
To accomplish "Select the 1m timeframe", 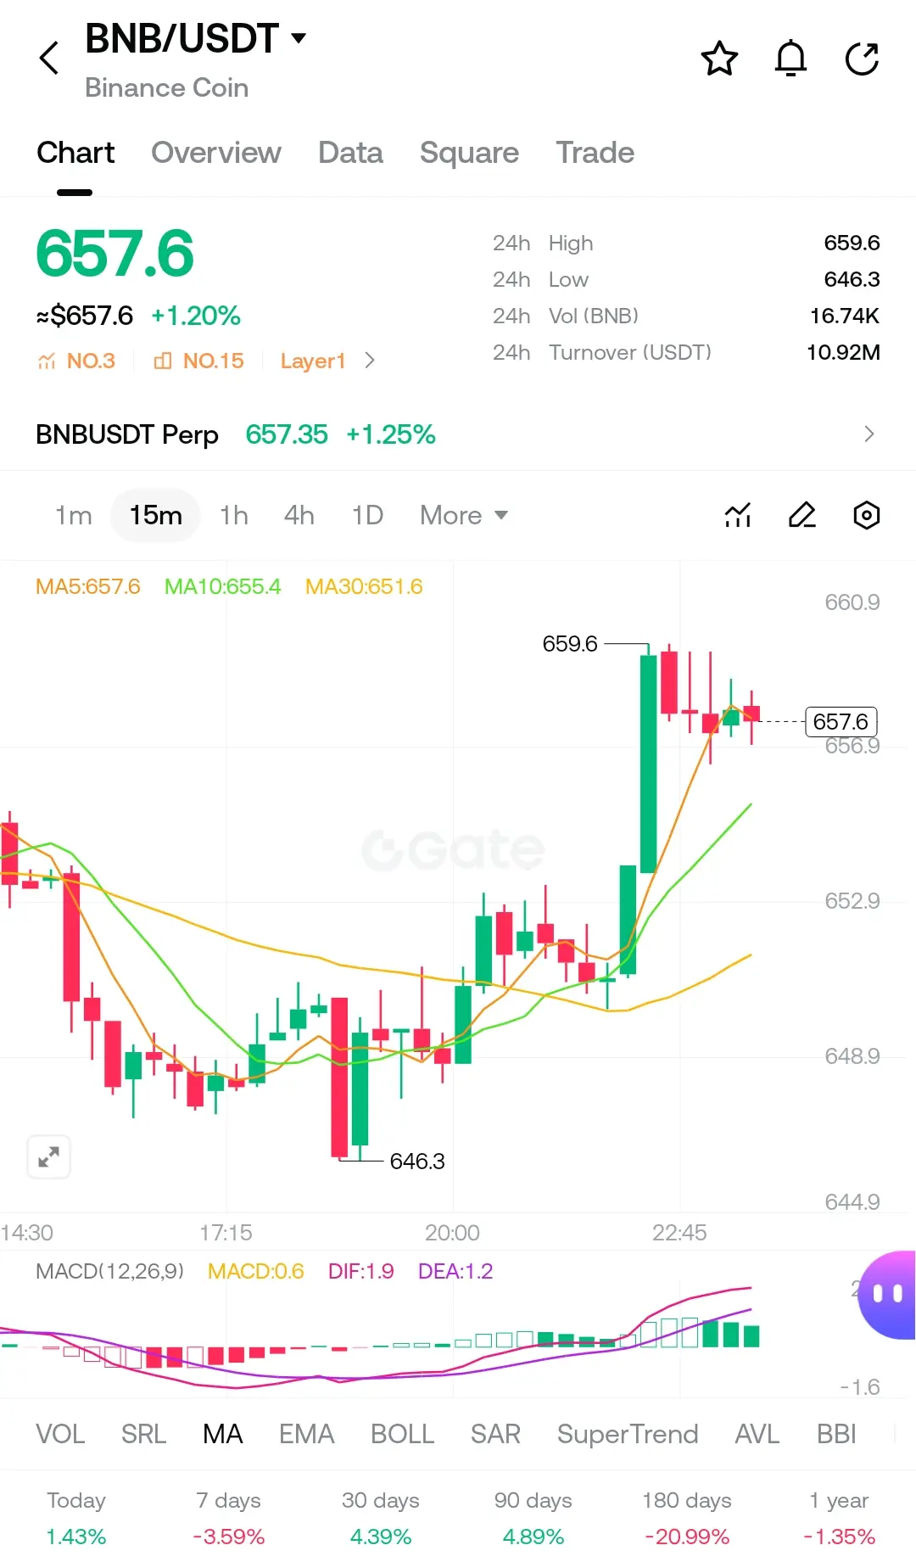I will [74, 515].
